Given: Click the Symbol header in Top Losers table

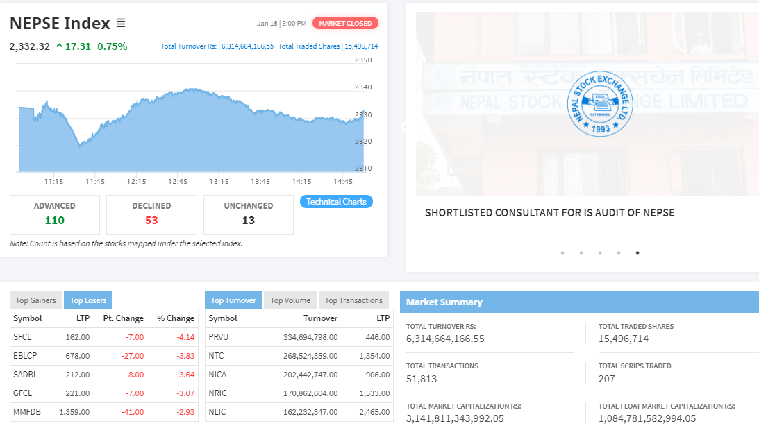Looking at the screenshot, I should pyautogui.click(x=28, y=318).
